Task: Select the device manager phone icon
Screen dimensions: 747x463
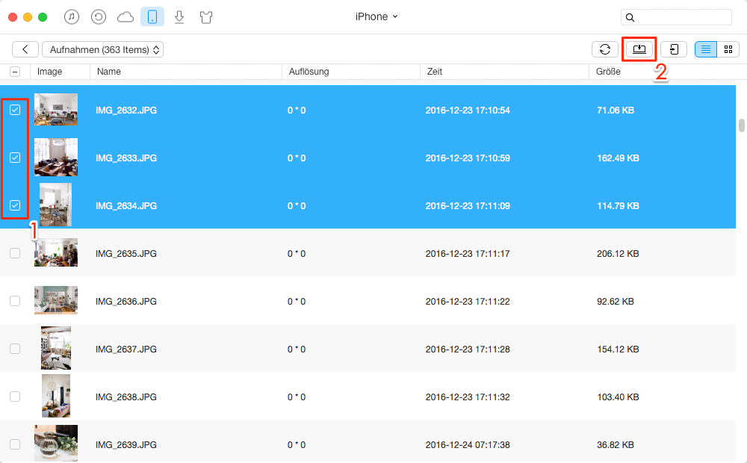Action: (x=152, y=17)
